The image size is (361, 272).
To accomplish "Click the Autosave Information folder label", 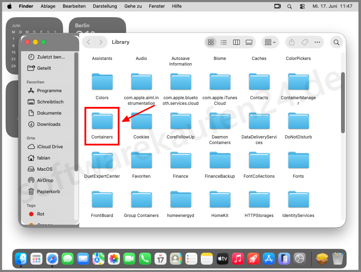I will [x=180, y=61].
